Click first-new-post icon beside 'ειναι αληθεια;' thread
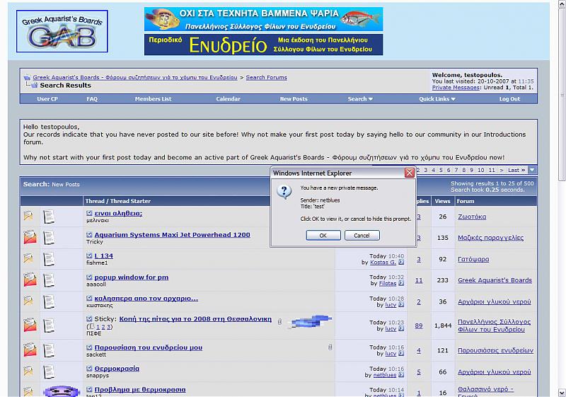Screen dimensions: 566x397 tap(89, 214)
